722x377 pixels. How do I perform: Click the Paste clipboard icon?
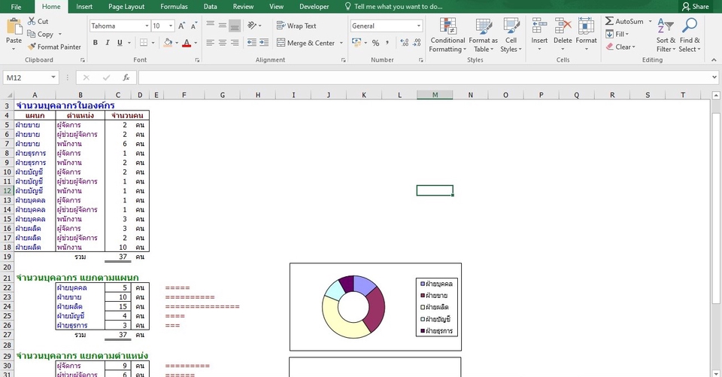click(14, 26)
